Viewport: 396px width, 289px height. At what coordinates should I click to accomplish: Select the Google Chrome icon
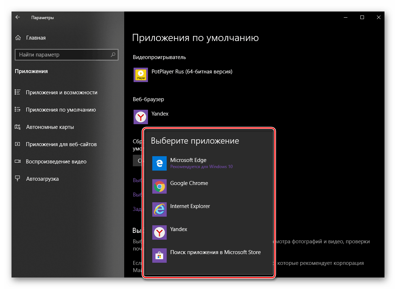click(159, 186)
